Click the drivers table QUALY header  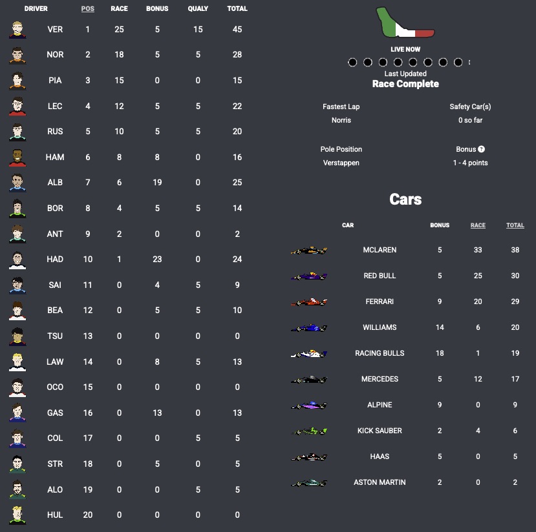(198, 9)
